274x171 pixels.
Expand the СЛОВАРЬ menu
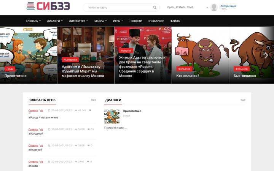[33, 21]
